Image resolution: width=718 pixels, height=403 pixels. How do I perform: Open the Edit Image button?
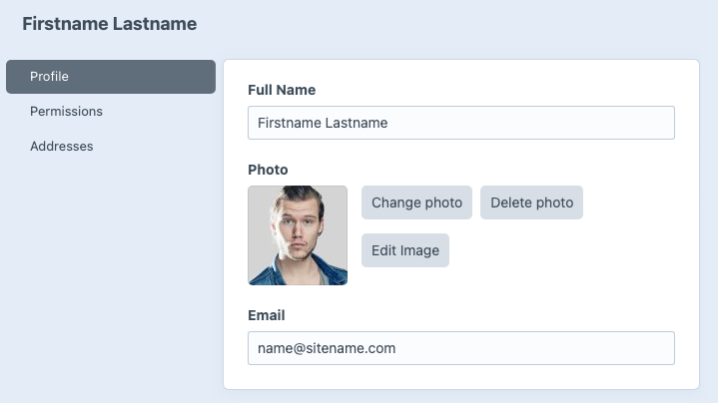[404, 250]
